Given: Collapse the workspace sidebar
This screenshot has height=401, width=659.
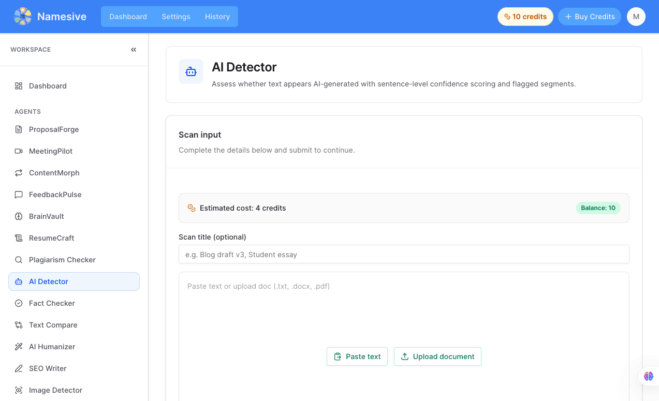Looking at the screenshot, I should [134, 50].
